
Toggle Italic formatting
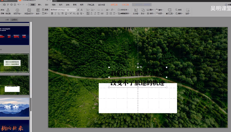(x=55, y=13)
